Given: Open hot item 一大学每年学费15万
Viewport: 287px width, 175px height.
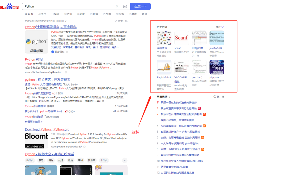Looking at the screenshot, I should point(180,143).
